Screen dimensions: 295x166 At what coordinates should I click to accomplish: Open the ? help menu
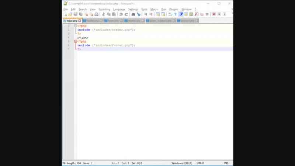(195, 10)
